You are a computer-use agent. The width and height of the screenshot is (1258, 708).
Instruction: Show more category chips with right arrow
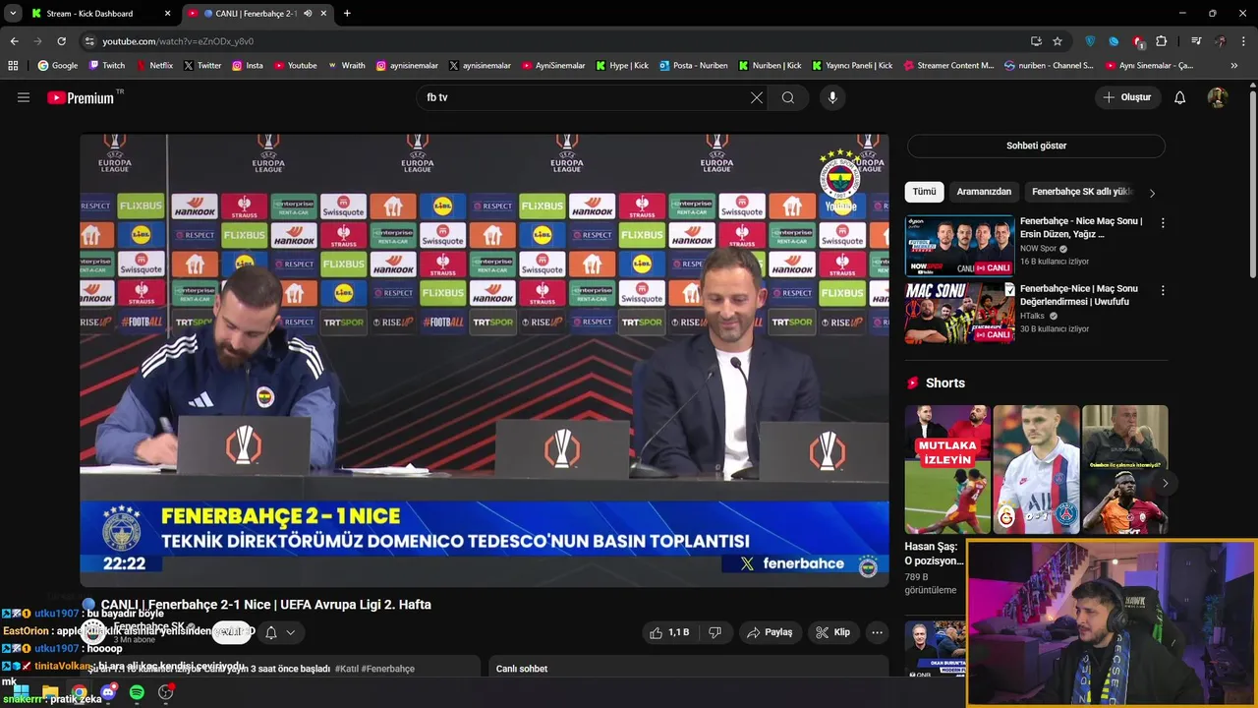(x=1152, y=193)
